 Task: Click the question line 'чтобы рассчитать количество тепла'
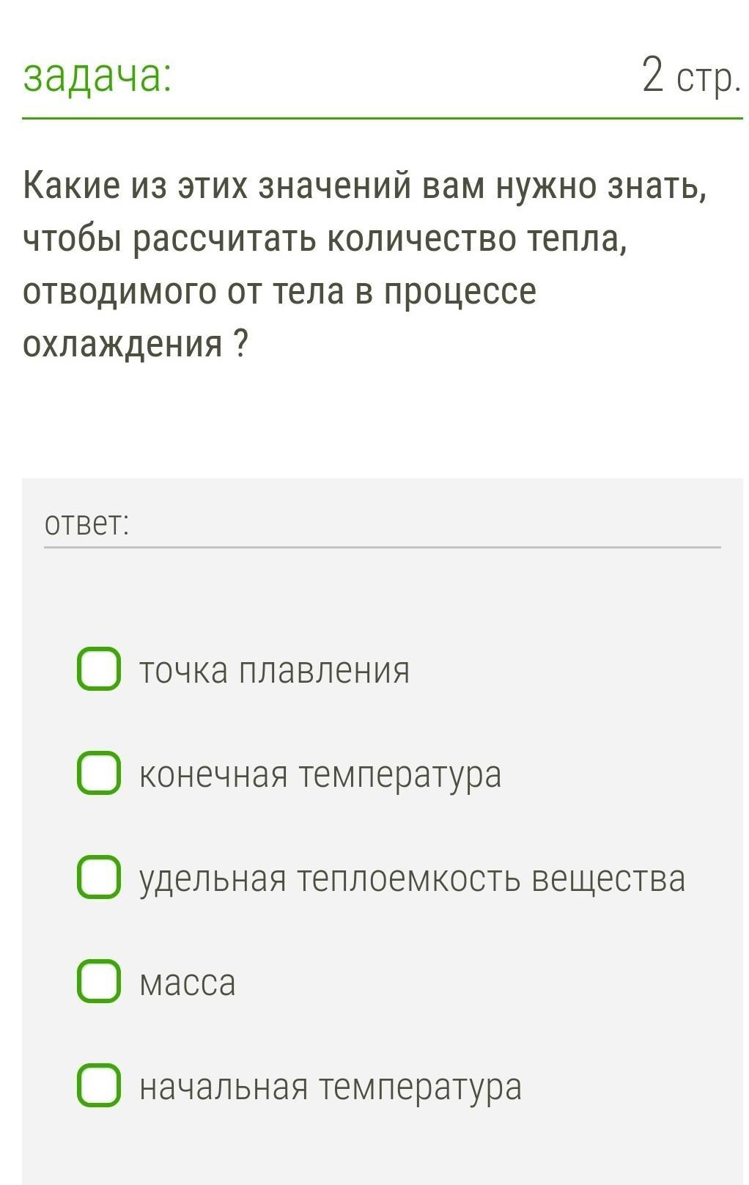325,238
